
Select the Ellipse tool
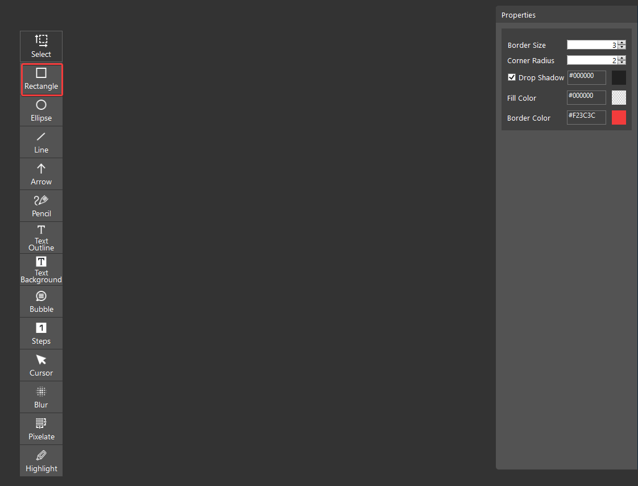pos(41,110)
